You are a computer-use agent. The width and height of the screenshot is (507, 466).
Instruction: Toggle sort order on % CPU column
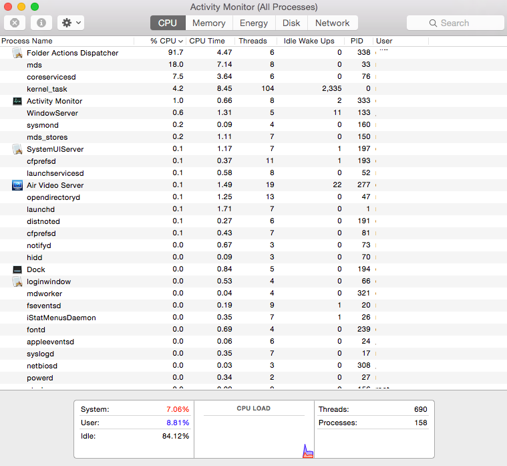coord(160,41)
